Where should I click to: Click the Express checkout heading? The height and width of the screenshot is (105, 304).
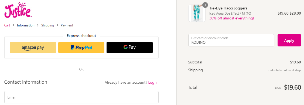pos(81,36)
